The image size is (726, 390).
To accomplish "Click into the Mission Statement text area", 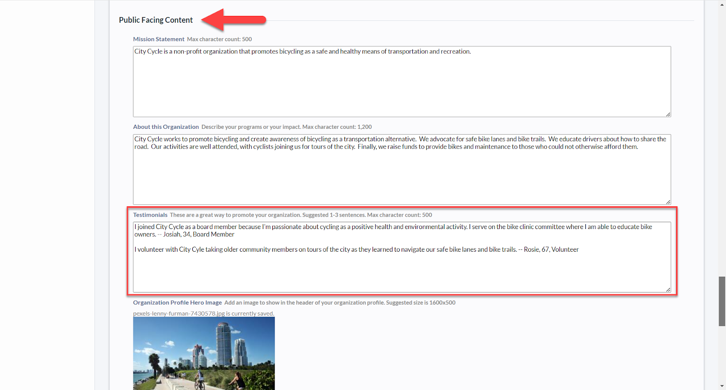I will [x=402, y=82].
